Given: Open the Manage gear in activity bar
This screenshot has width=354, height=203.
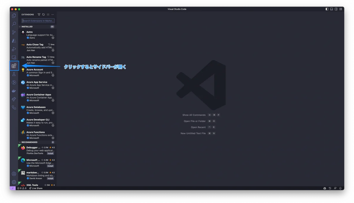Looking at the screenshot, I should point(14,182).
